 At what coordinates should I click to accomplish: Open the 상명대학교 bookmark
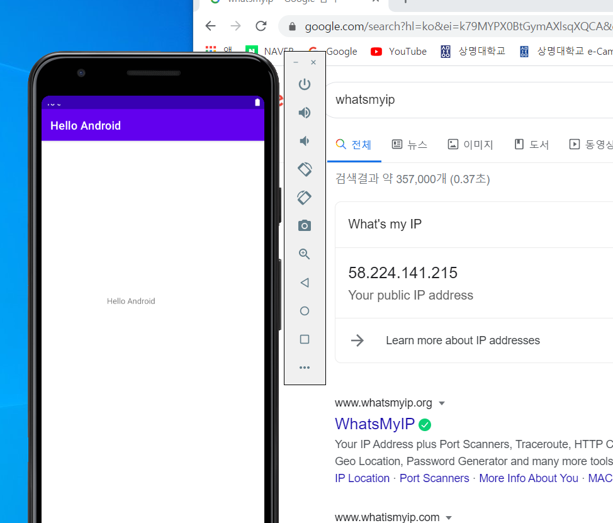[473, 52]
